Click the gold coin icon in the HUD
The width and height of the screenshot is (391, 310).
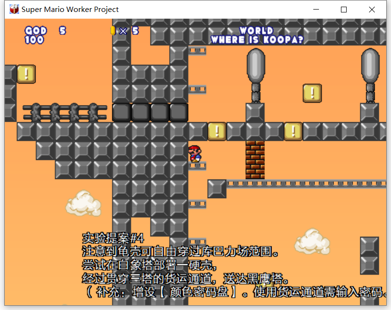tap(113, 31)
